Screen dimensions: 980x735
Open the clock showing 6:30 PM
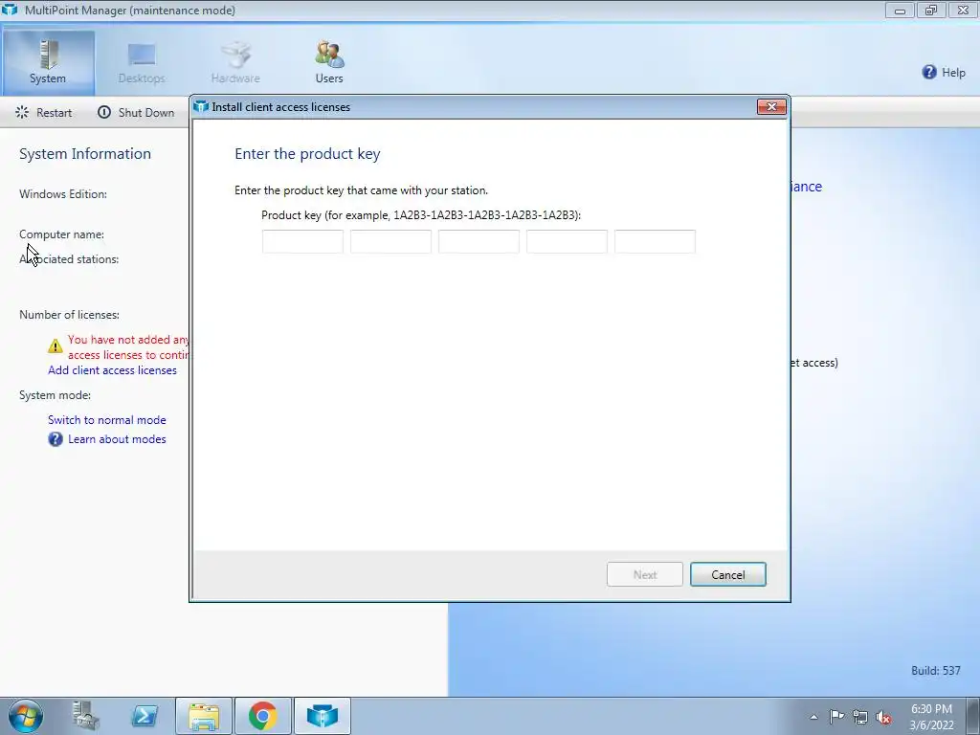point(931,717)
